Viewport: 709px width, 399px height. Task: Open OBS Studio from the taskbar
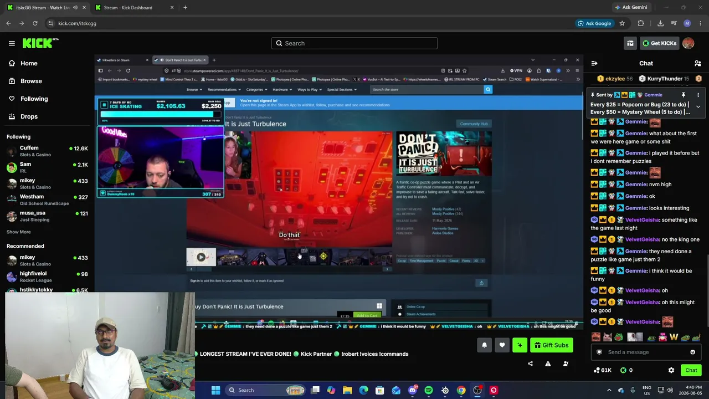[477, 390]
